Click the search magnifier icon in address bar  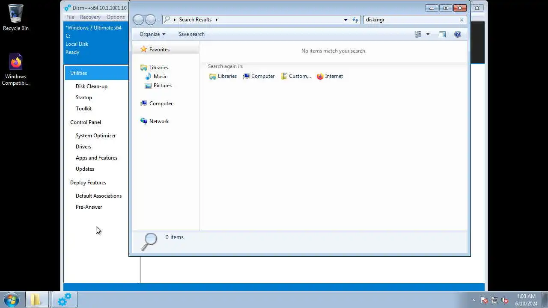[x=167, y=20]
